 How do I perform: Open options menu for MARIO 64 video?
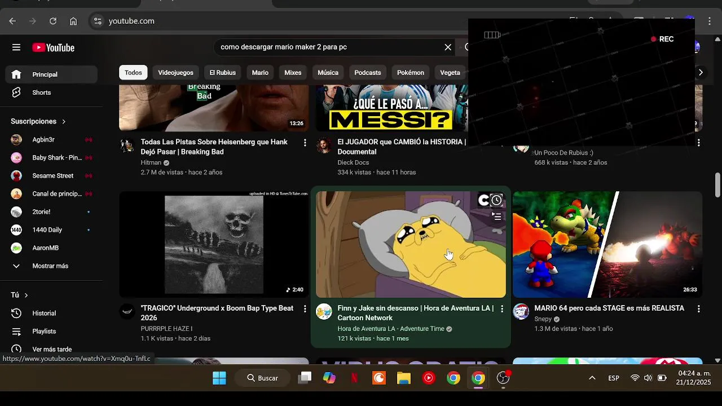coord(698,309)
